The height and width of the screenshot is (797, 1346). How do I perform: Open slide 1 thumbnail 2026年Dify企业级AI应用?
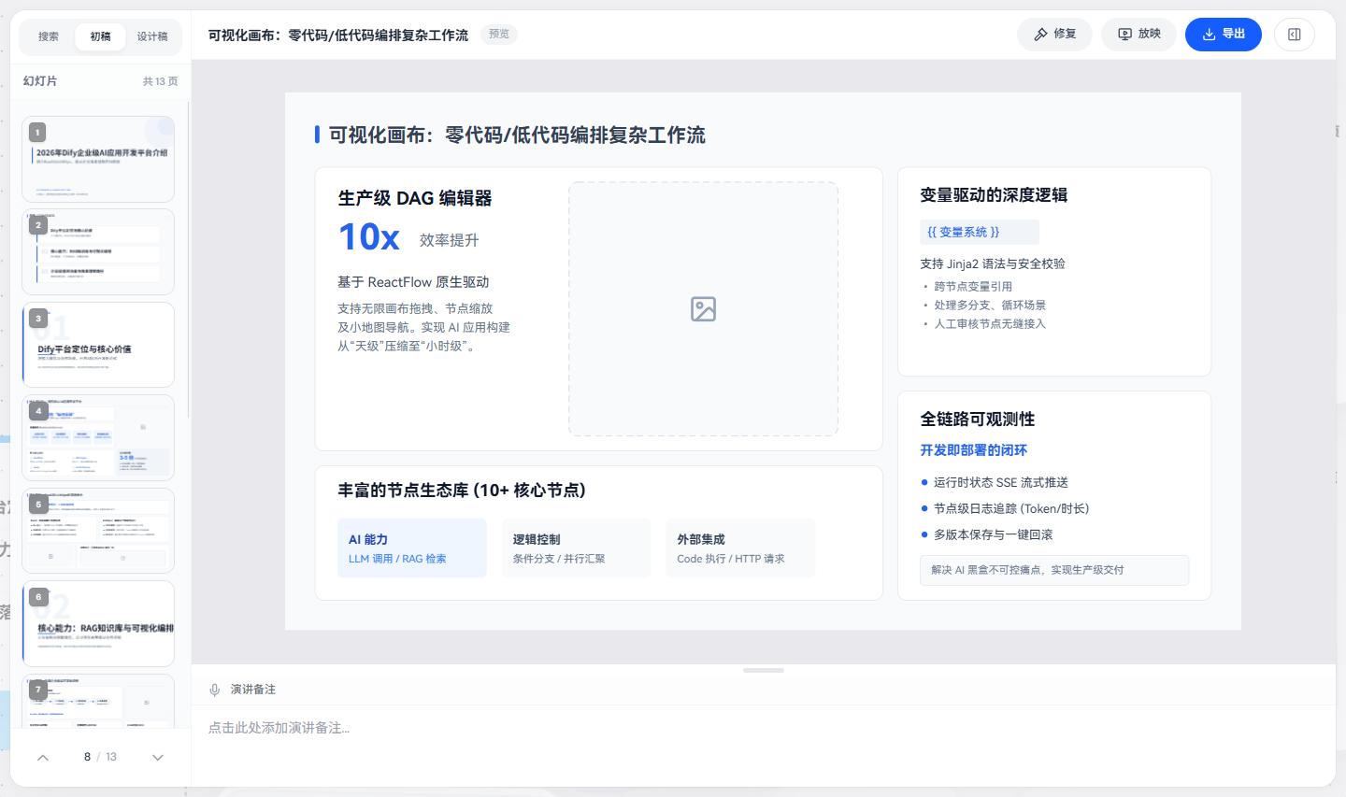98,159
